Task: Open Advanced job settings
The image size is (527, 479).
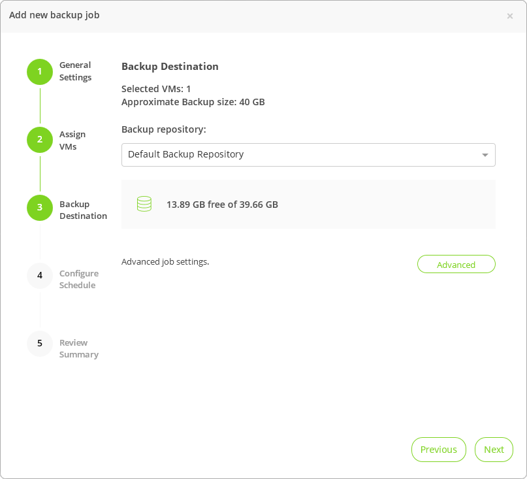Action: tap(456, 264)
